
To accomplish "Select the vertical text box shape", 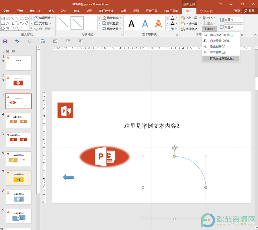I will coord(7,18).
